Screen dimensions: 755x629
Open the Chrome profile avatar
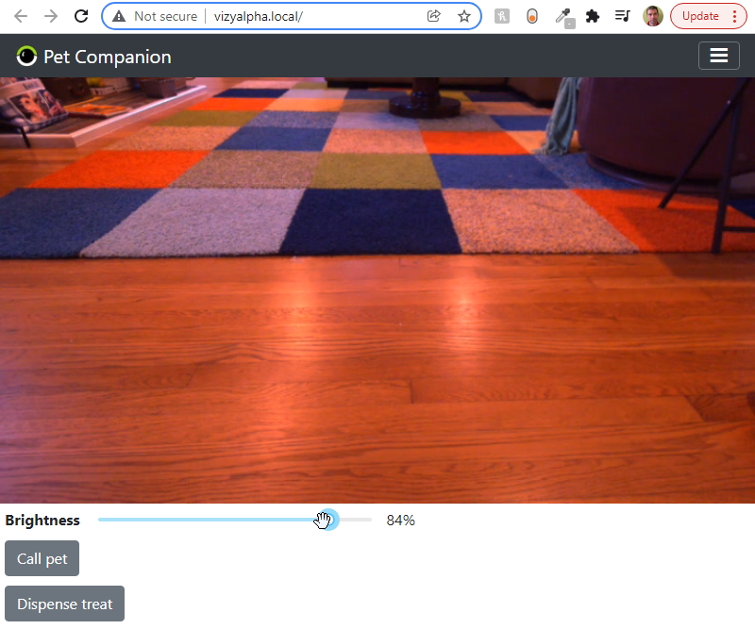(653, 16)
